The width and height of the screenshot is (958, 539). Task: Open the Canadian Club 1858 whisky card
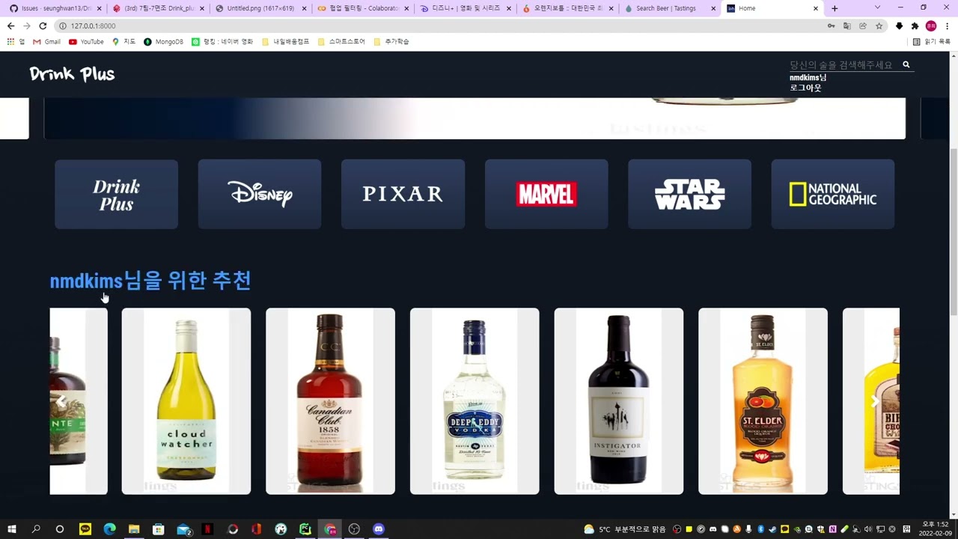(330, 401)
